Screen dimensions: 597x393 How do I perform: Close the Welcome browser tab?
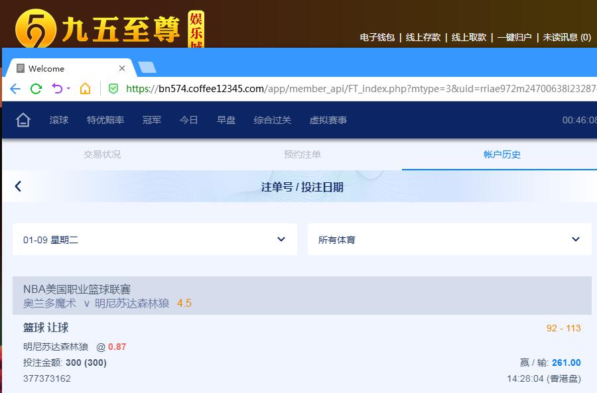[x=122, y=68]
